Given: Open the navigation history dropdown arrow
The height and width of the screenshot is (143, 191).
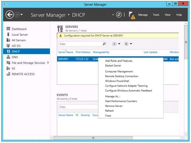Looking at the screenshot, I should point(22,15).
